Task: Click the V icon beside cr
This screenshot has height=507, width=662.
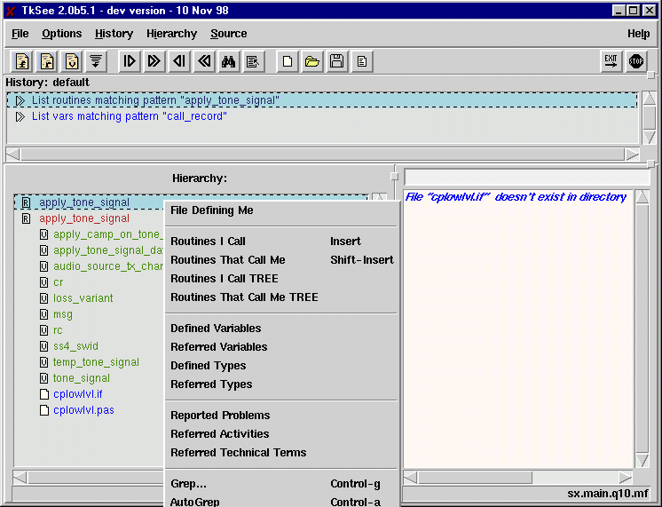Action: pos(43,282)
